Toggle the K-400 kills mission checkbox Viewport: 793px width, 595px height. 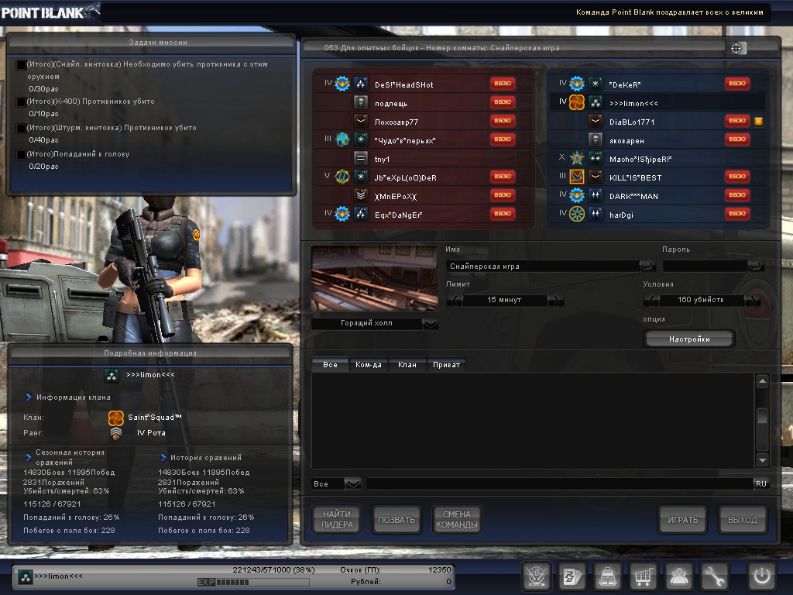21,101
